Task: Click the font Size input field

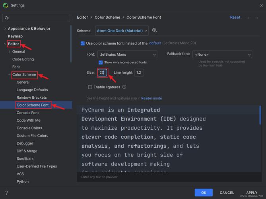Action: [103, 72]
